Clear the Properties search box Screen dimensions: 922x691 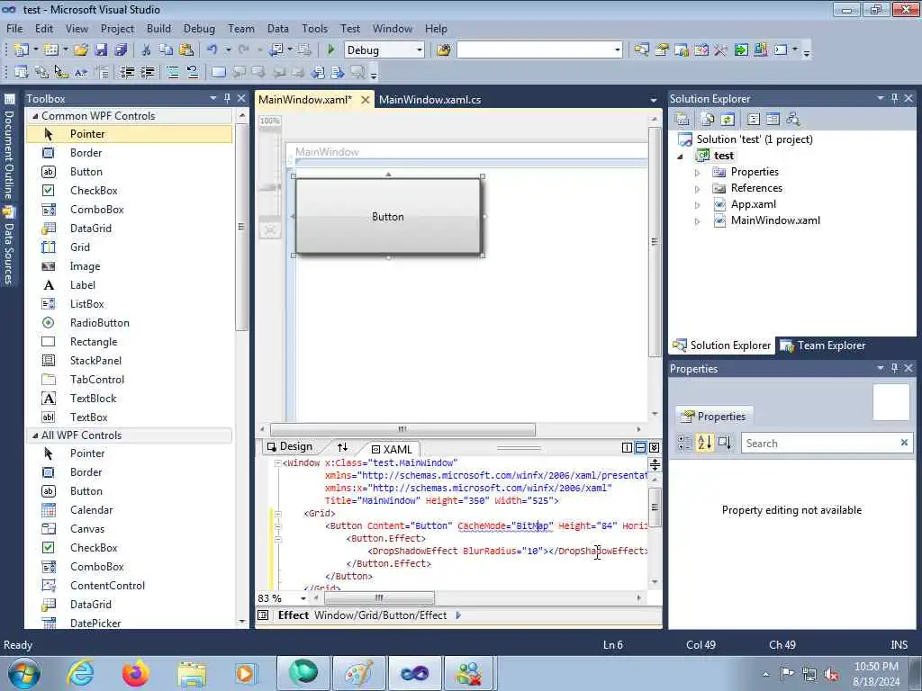904,443
